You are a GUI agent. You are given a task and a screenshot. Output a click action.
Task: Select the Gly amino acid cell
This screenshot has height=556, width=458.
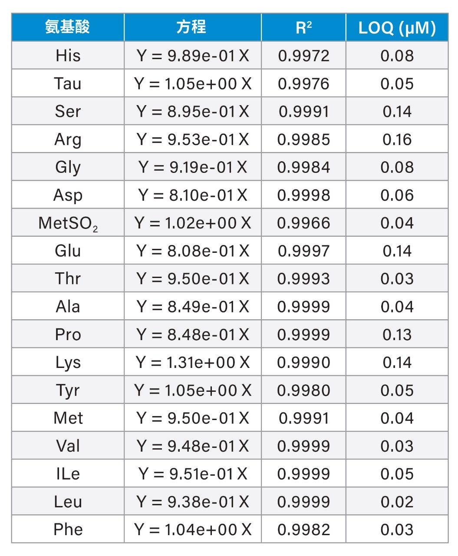tap(68, 167)
